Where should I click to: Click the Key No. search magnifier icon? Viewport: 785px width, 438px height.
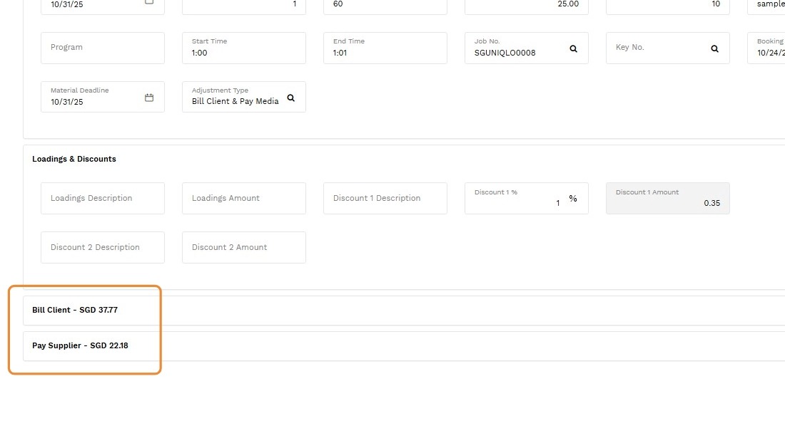click(714, 48)
